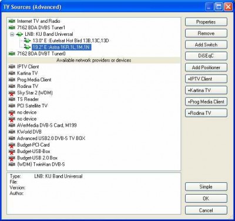Viewport: 235px width, 221px height.
Task: Choose Kartina TV from available providers
Action: click(28, 73)
